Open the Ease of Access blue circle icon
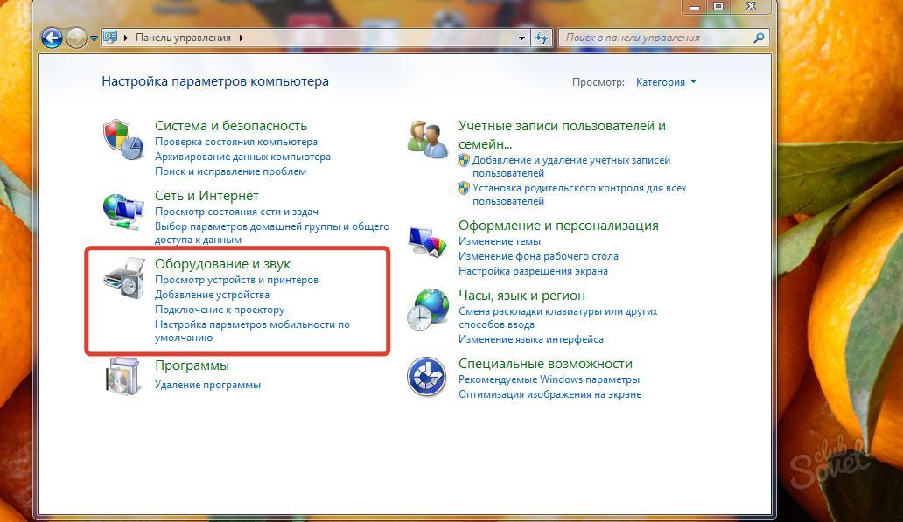 (427, 378)
